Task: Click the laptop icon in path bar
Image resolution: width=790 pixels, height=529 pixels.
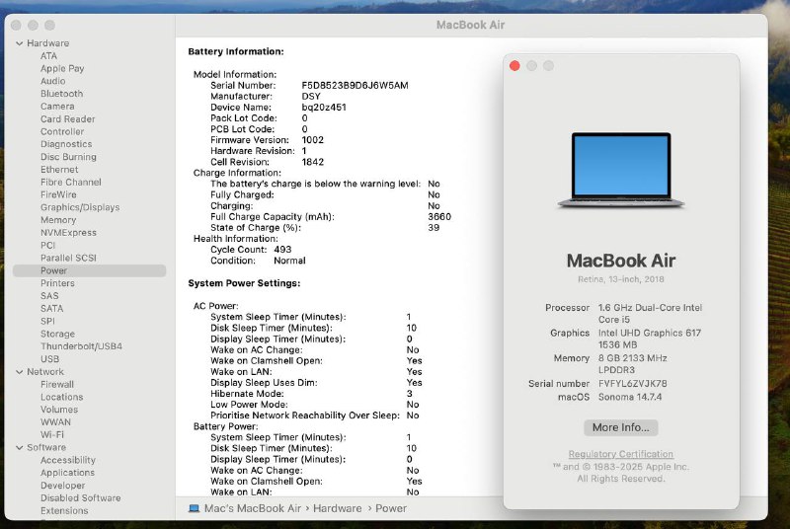Action: point(194,508)
